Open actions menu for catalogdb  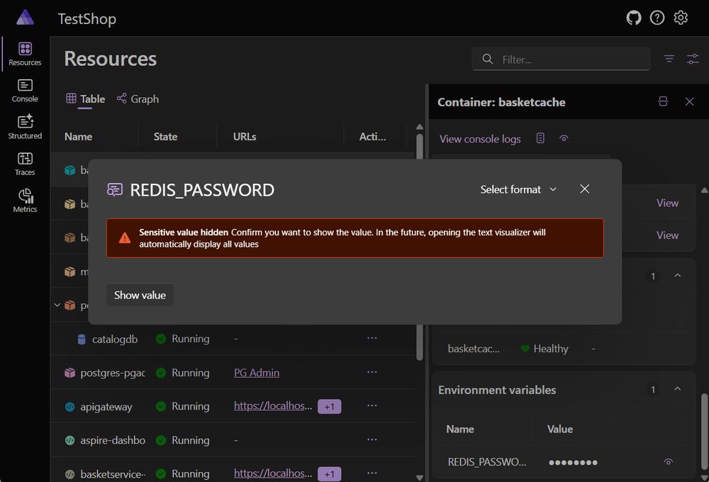372,338
